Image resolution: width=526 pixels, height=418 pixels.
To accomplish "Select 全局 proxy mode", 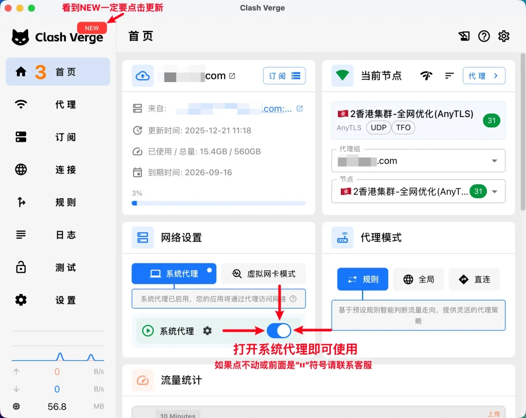I will [419, 279].
